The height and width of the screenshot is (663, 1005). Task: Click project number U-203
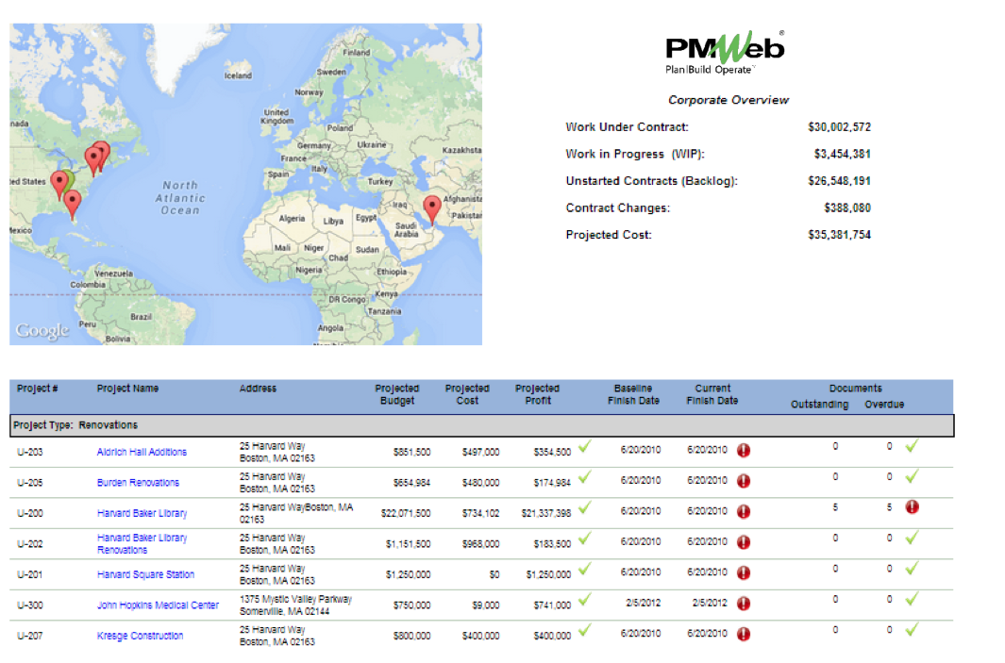(x=29, y=453)
